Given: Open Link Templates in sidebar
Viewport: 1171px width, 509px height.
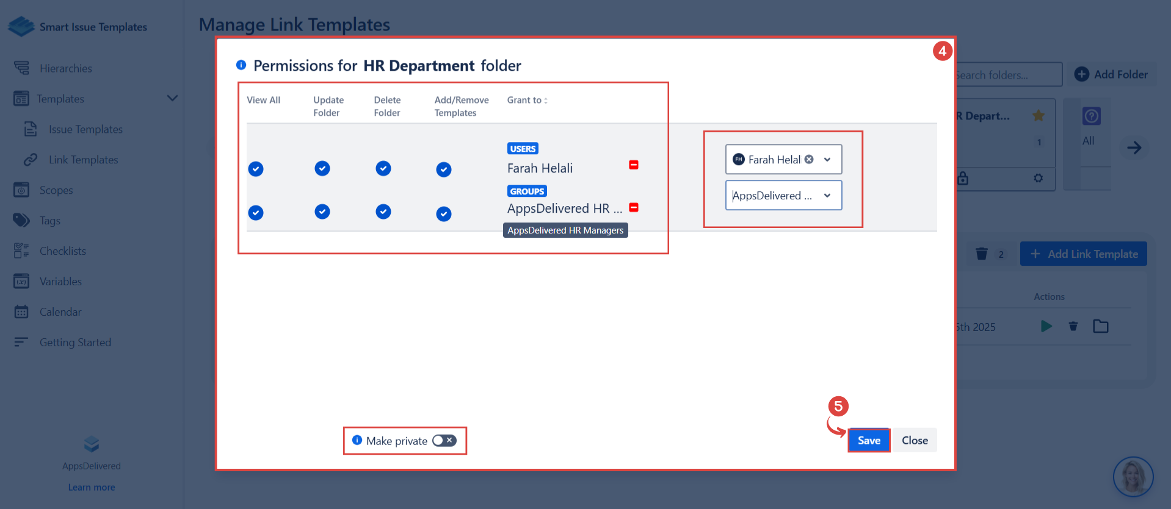Looking at the screenshot, I should pos(83,160).
